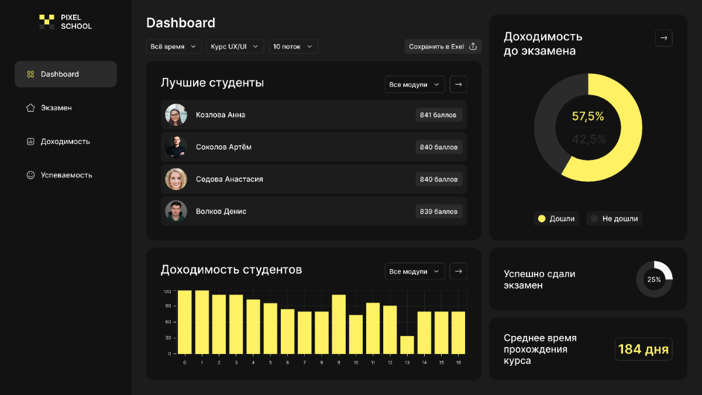Expand the Курс UX/UI filter
702x395 pixels.
click(235, 46)
